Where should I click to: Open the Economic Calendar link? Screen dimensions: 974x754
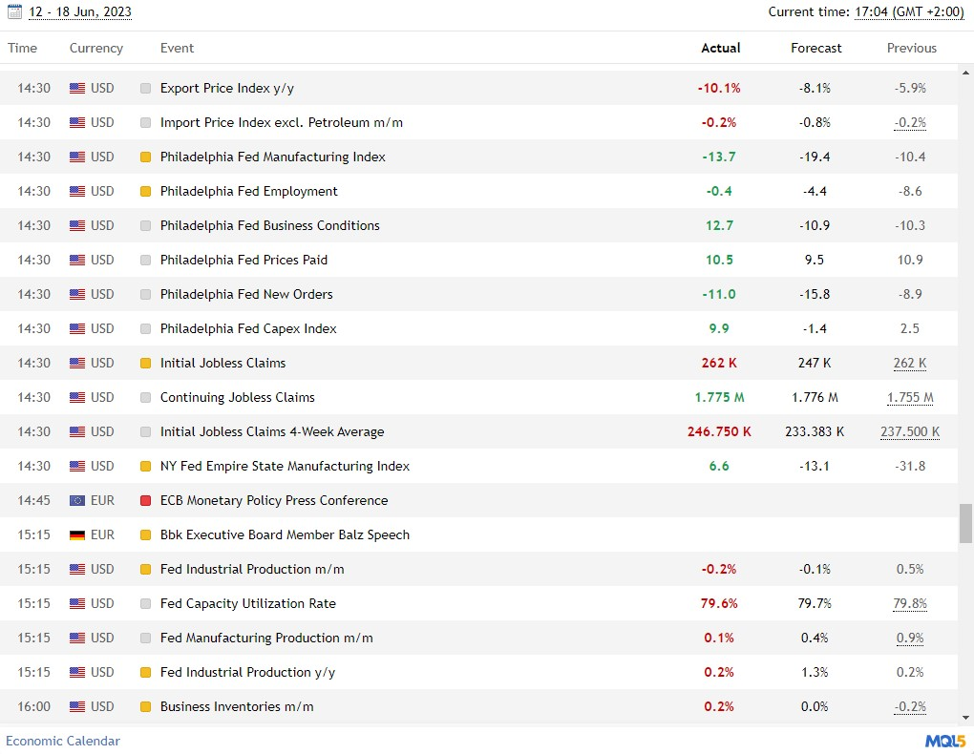(63, 741)
